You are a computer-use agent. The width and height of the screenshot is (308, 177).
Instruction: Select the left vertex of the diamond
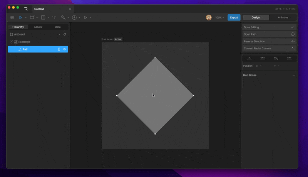coord(117,96)
